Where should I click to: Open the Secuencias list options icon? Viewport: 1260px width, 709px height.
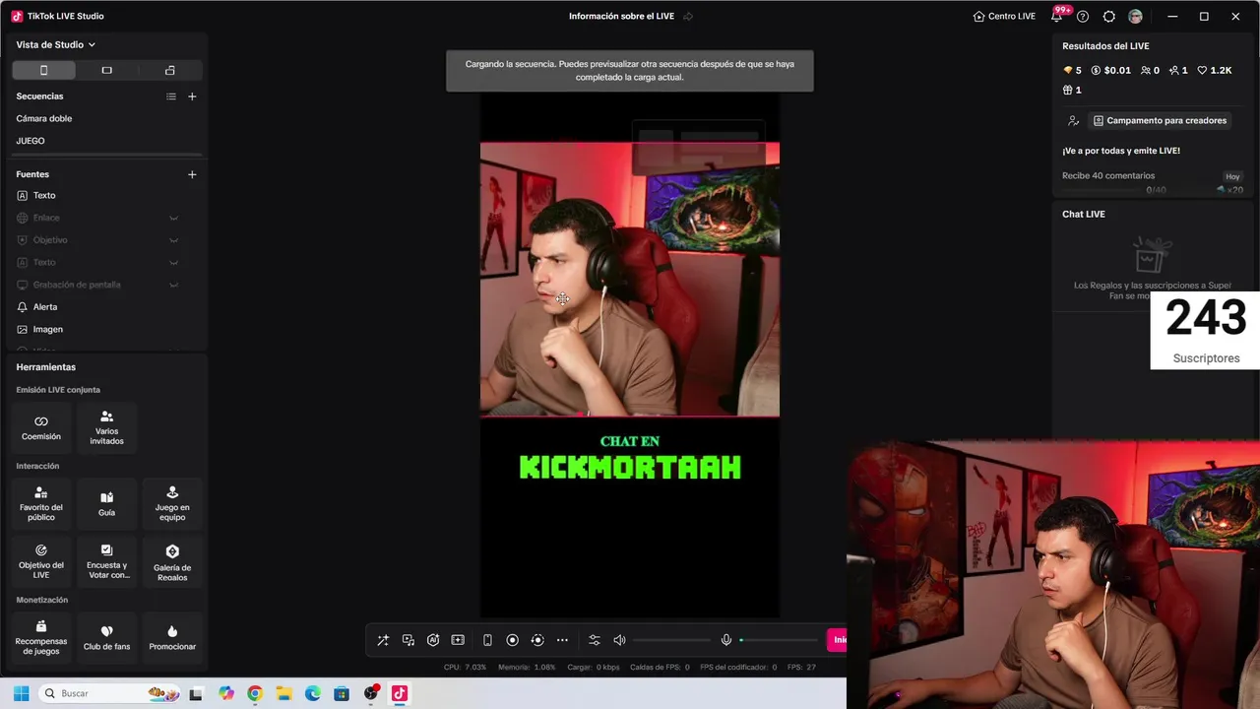171,97
